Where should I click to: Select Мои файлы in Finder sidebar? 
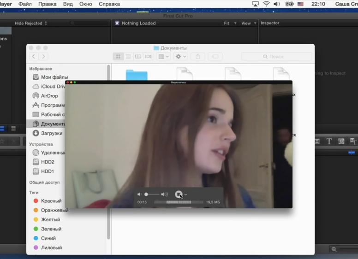pos(50,77)
